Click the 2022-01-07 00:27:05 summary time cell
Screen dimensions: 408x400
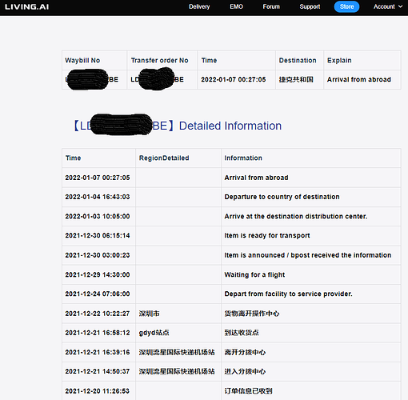(234, 79)
